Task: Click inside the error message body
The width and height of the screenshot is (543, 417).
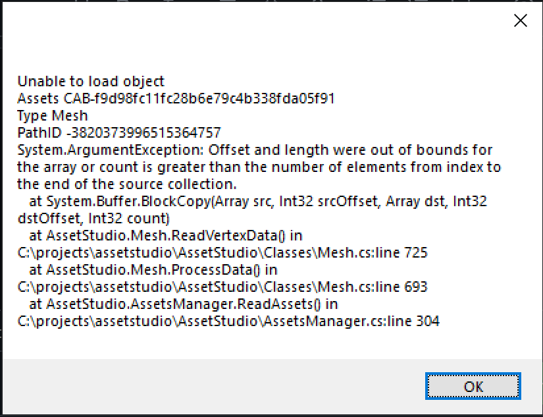Action: 263,198
